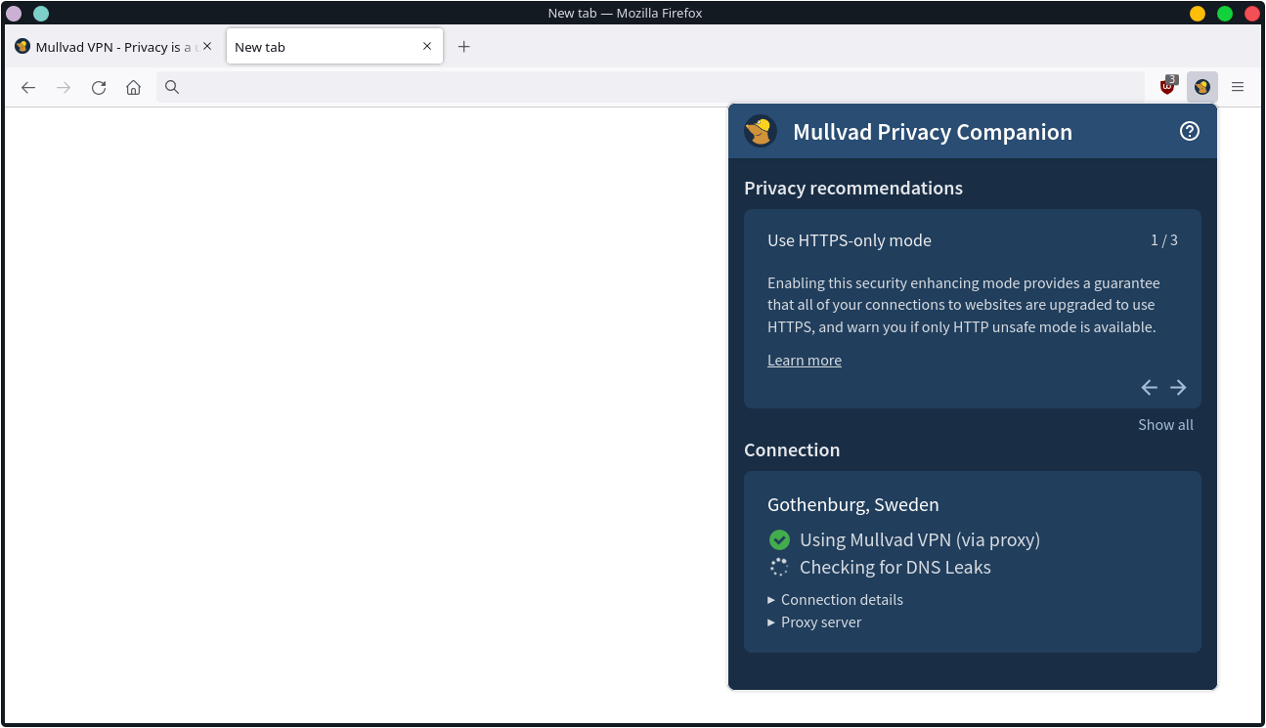Switch to the Mullvad VPN tab
This screenshot has width=1266, height=728.
106,47
